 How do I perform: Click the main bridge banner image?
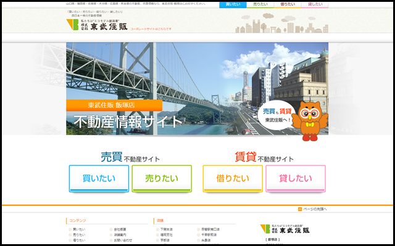197,89
